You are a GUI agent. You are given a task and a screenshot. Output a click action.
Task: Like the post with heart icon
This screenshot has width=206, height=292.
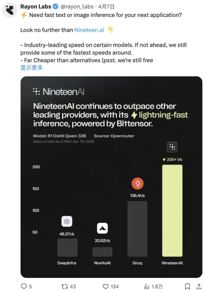pos(106,286)
